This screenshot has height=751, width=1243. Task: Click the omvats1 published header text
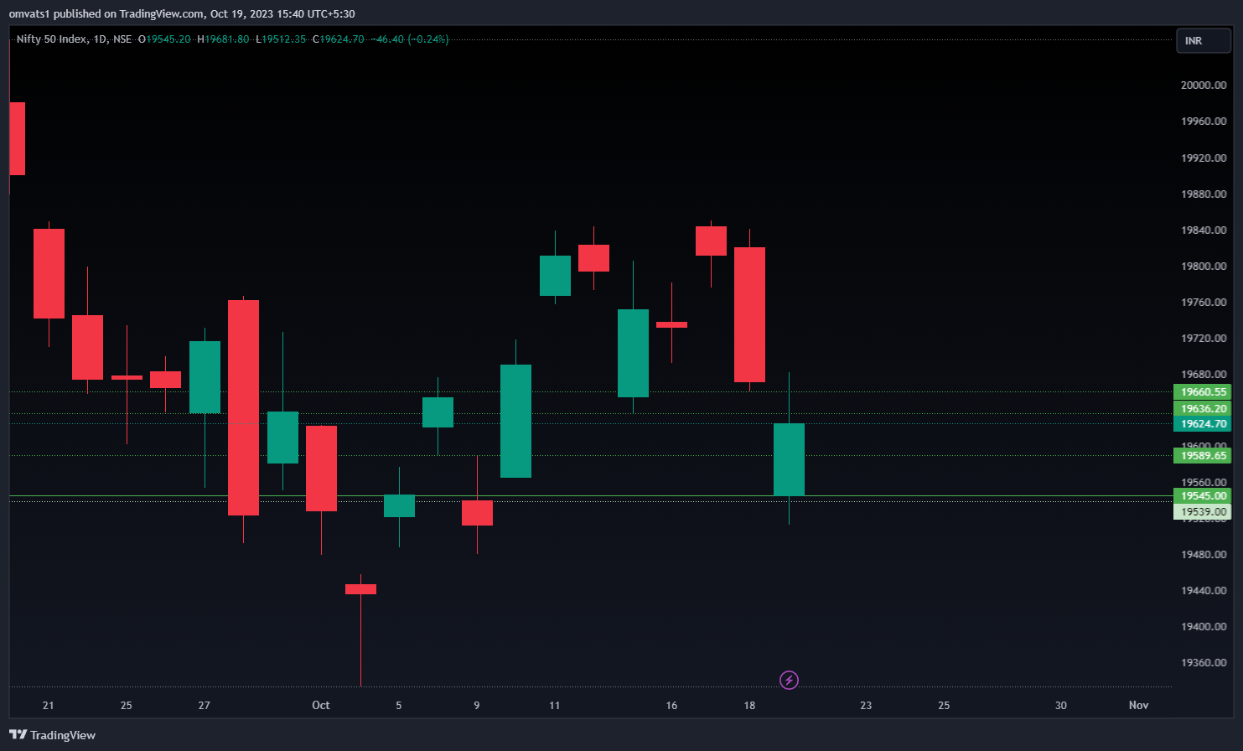click(x=182, y=13)
